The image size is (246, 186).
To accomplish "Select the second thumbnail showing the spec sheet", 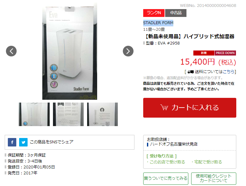I will [x=68, y=114].
